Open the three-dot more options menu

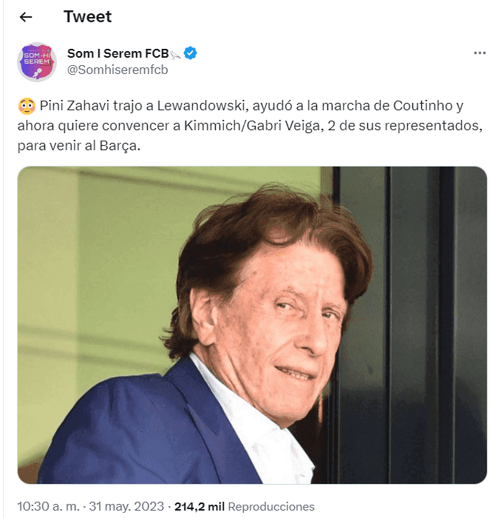[x=480, y=53]
